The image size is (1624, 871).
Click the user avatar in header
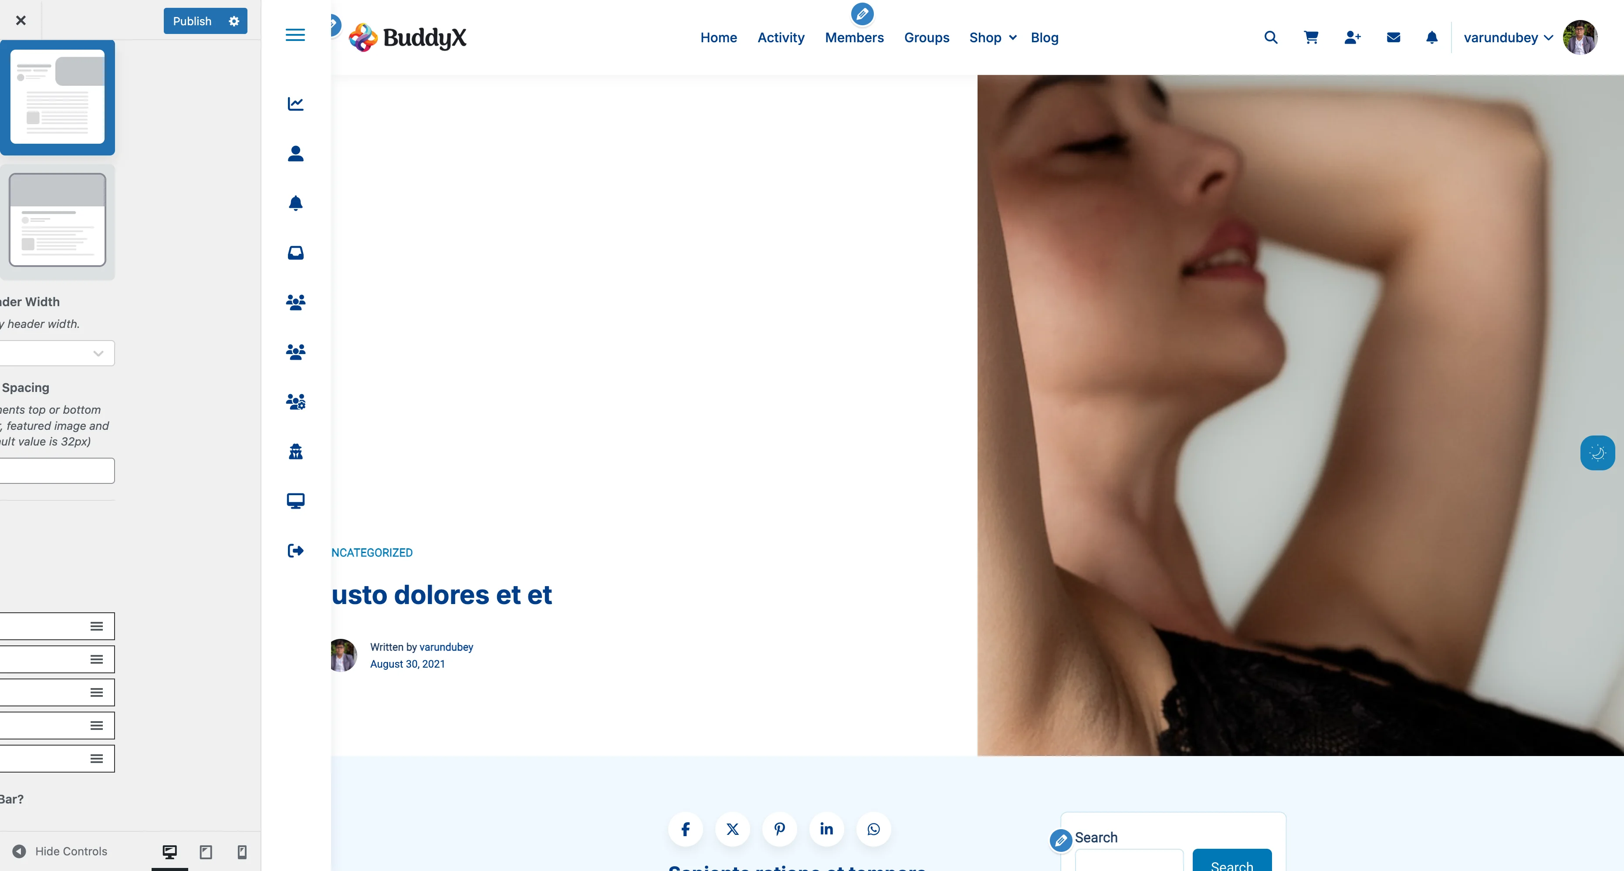click(1580, 38)
